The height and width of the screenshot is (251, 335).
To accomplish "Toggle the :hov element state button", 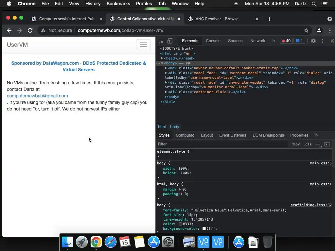I will click(x=295, y=144).
